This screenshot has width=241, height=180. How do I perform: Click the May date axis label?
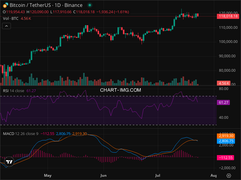click(48, 175)
